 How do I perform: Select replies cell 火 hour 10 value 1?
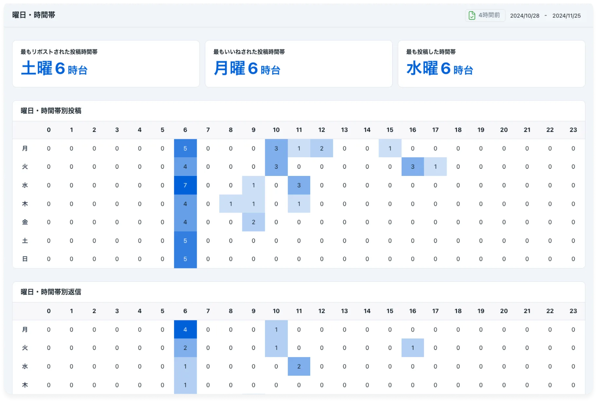click(276, 348)
